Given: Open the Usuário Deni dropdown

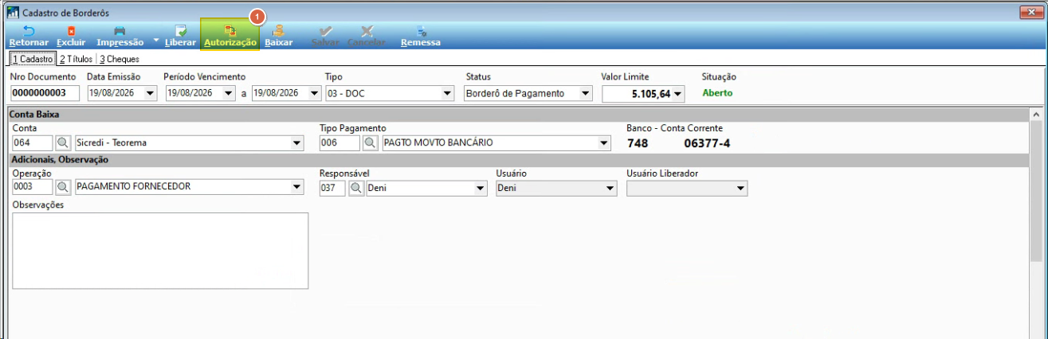Looking at the screenshot, I should pos(610,188).
